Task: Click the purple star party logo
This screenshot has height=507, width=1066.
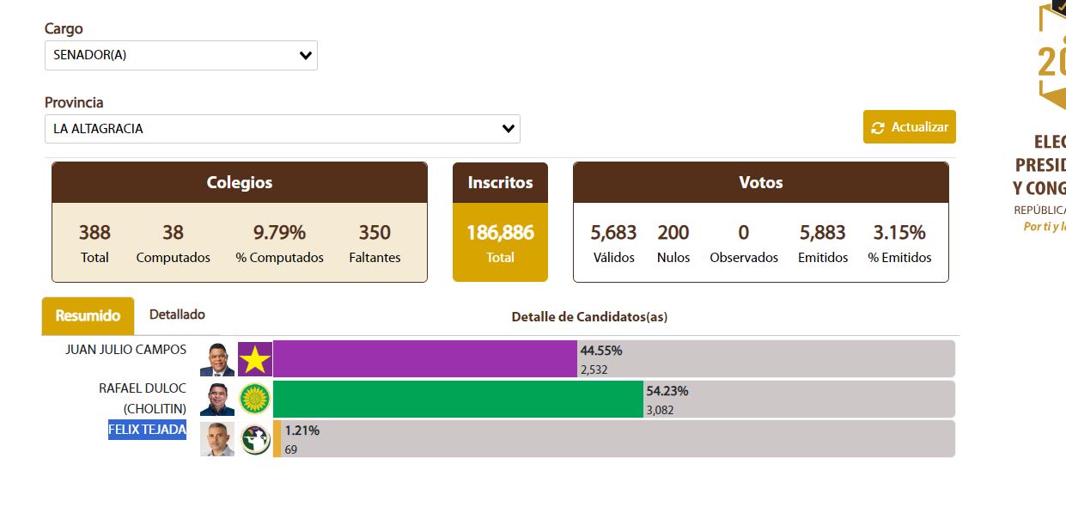Action: coord(255,359)
